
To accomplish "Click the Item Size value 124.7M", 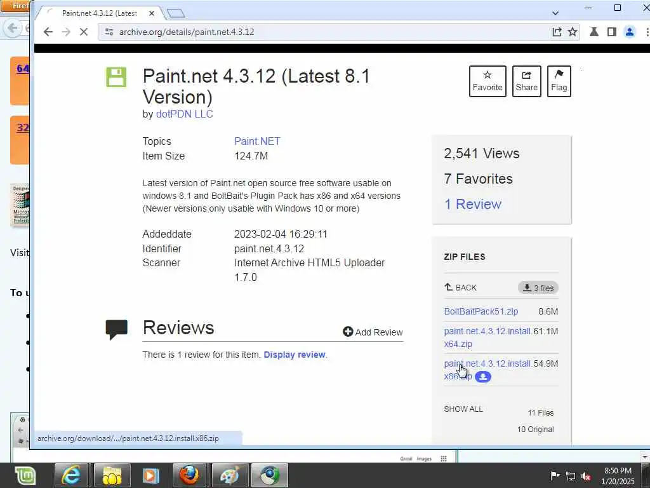I will coord(251,156).
